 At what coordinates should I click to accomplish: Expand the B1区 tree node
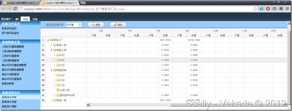click(55, 80)
